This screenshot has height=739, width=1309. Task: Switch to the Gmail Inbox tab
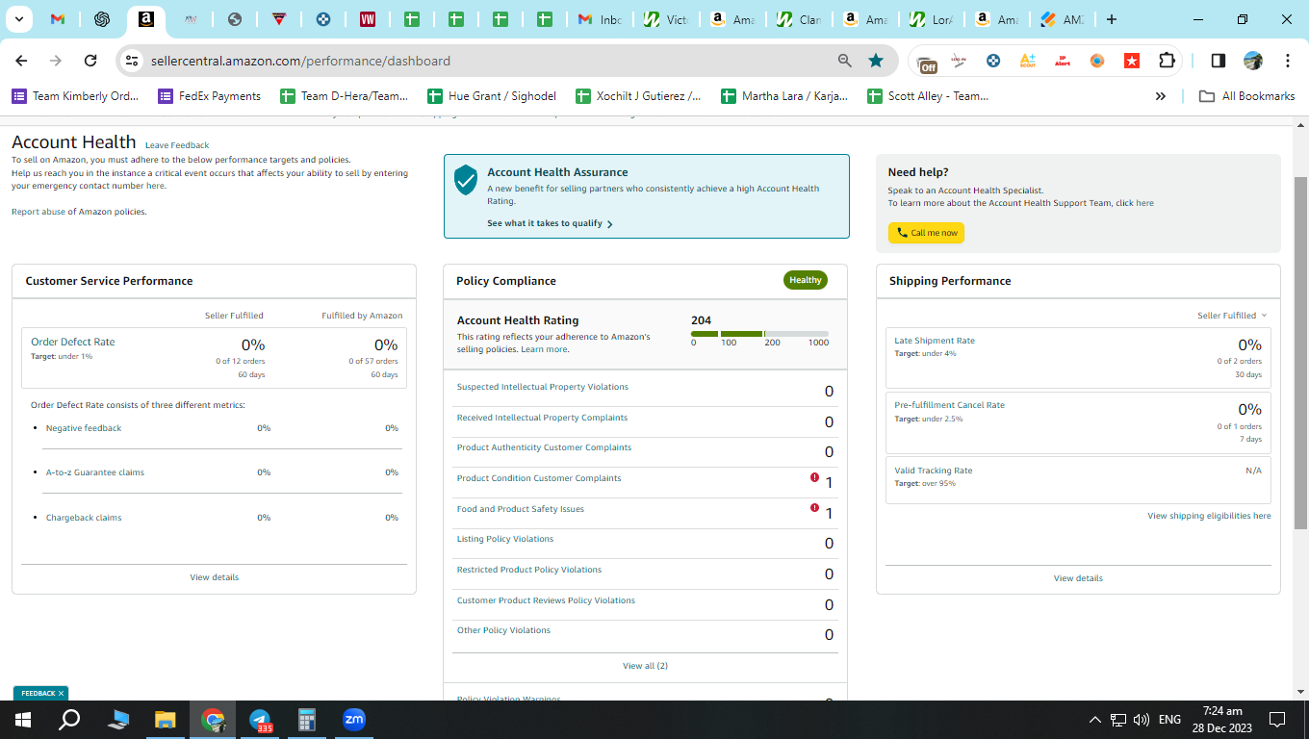pyautogui.click(x=601, y=19)
